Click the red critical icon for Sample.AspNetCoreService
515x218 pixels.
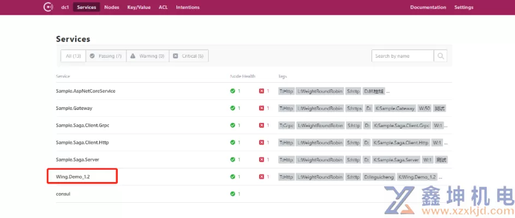click(x=261, y=91)
